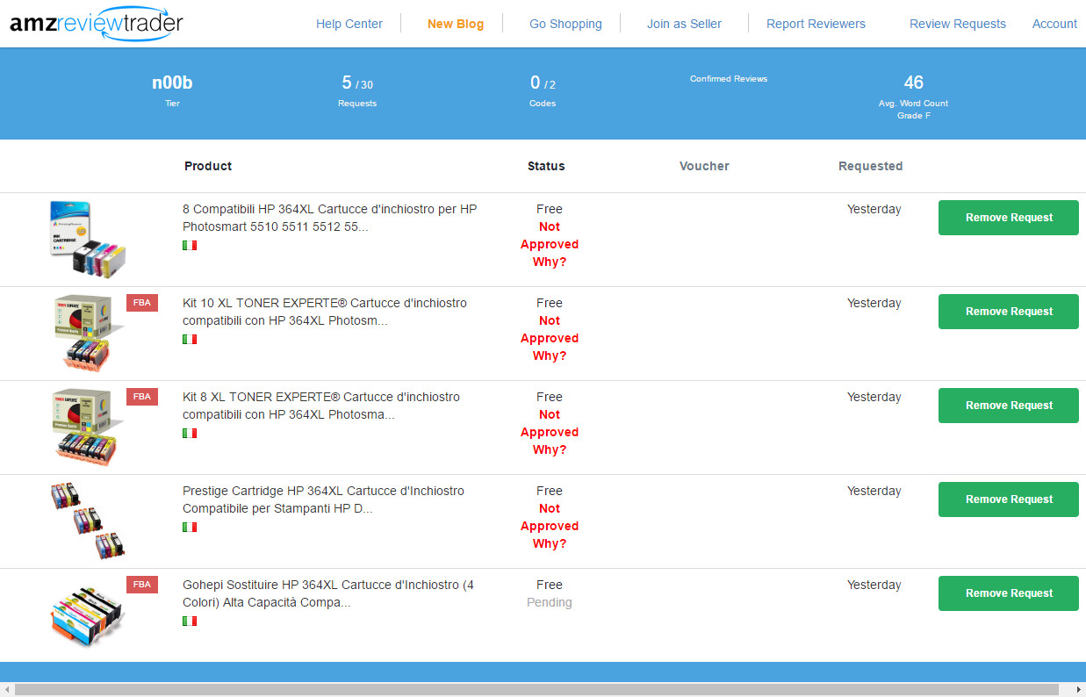
Task: Click Italian flag under Gohepi Sostituire product
Action: pyautogui.click(x=190, y=622)
